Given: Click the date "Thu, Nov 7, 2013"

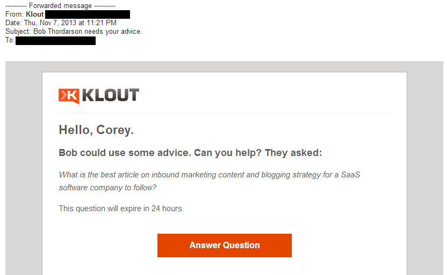Looking at the screenshot, I should pyautogui.click(x=55, y=23).
